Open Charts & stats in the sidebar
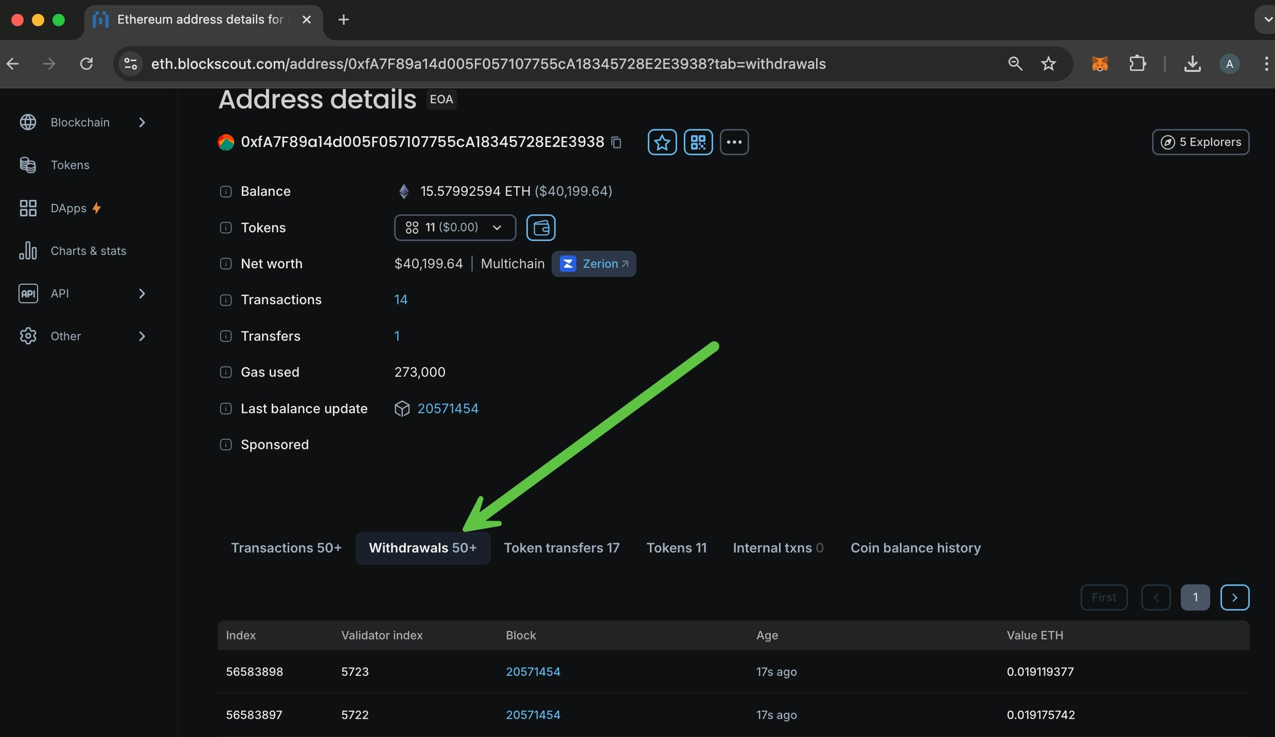Image resolution: width=1275 pixels, height=737 pixels. [x=88, y=250]
